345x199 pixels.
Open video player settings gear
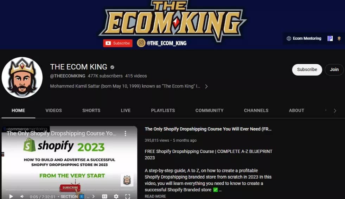pos(116,196)
